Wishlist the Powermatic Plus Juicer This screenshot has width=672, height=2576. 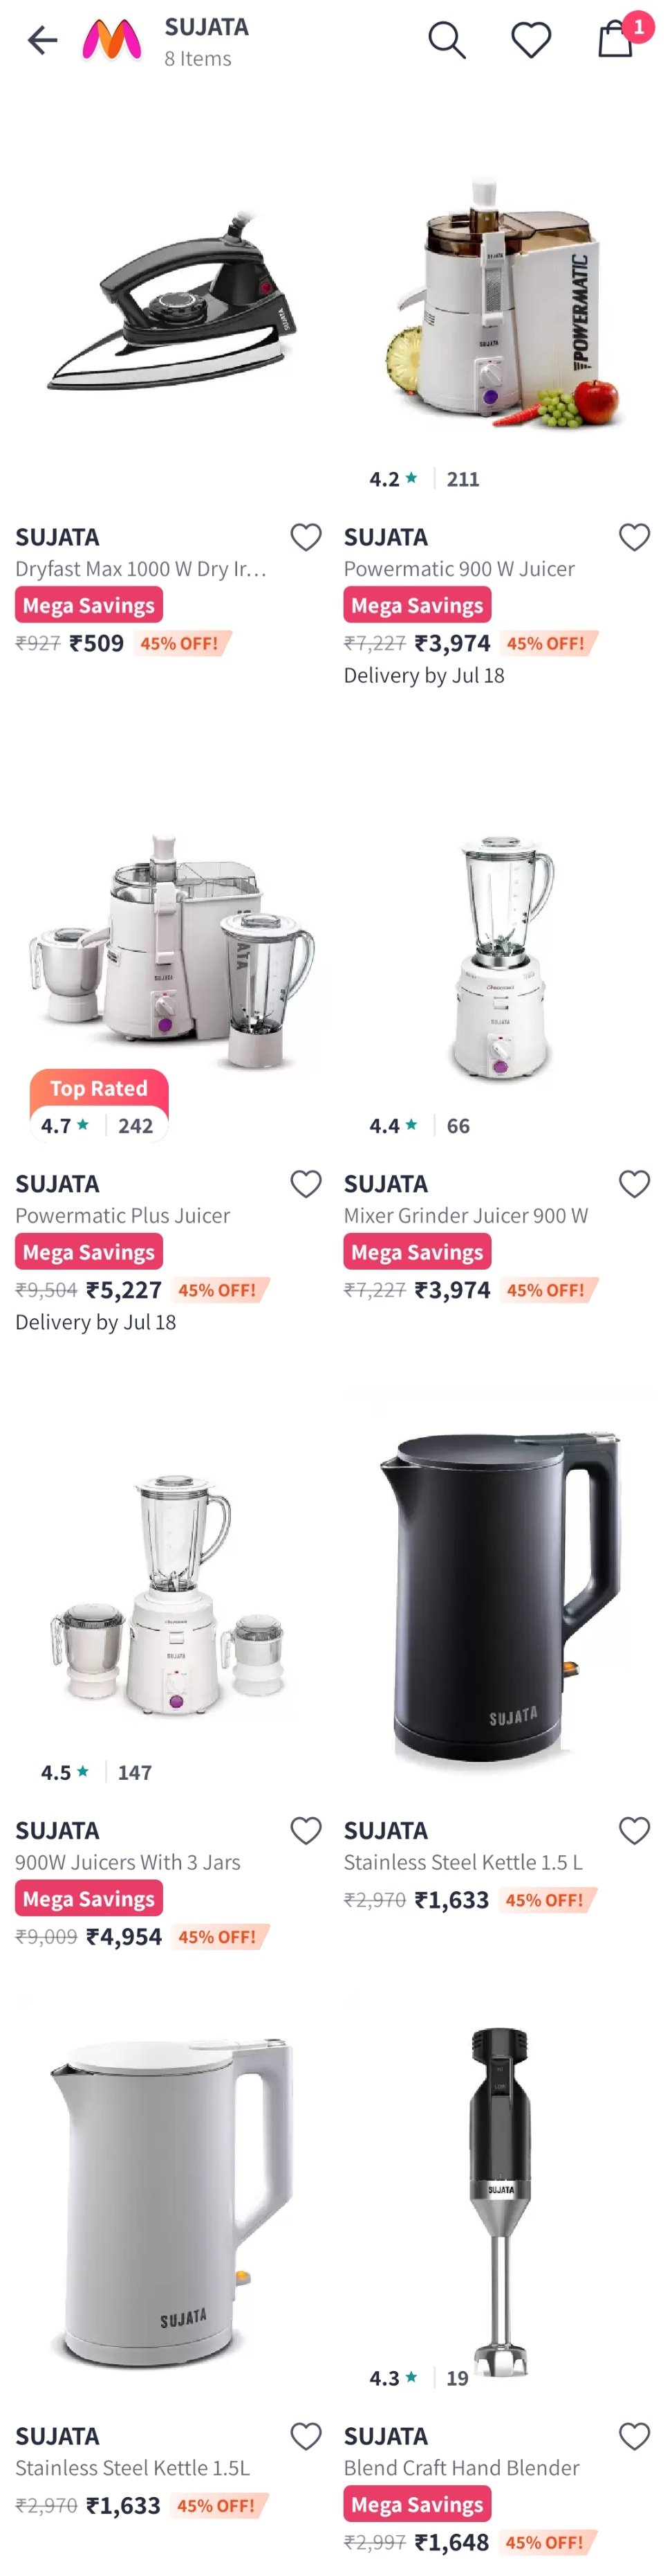(x=306, y=1183)
